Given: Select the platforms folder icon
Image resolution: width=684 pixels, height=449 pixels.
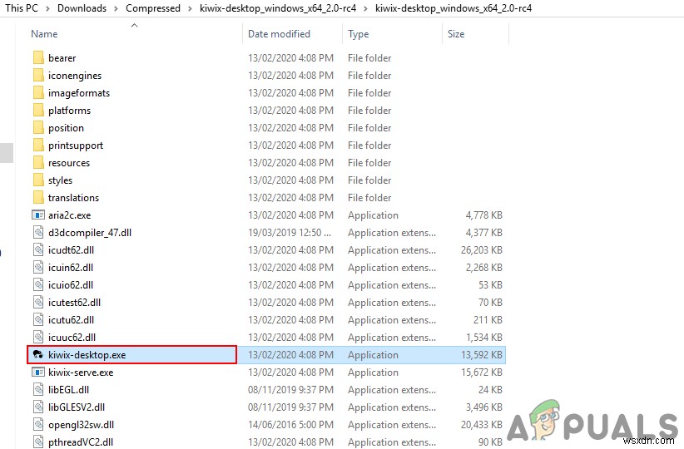Looking at the screenshot, I should point(38,111).
